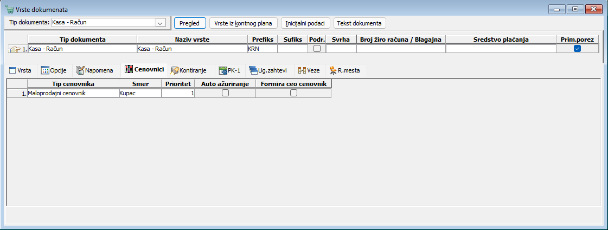Click the Naziv vrste cell Kasa - Račun

192,49
